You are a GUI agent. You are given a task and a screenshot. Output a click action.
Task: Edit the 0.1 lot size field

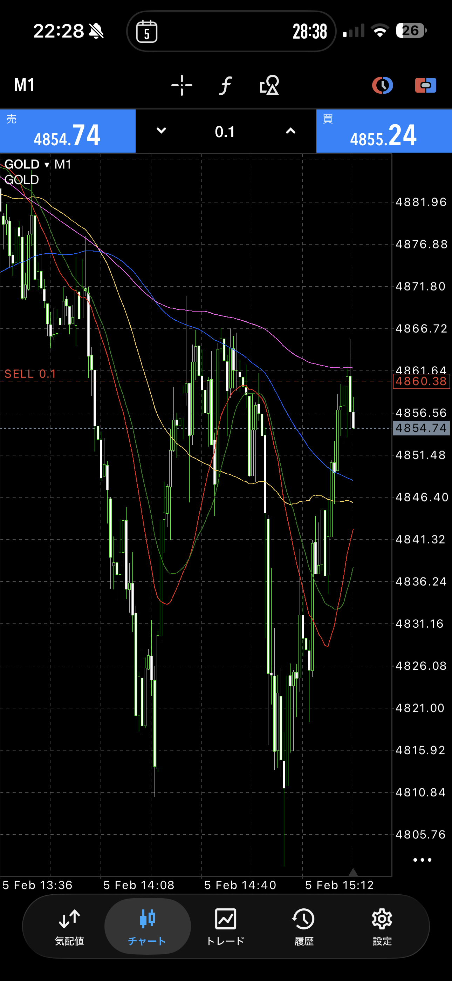pos(225,132)
